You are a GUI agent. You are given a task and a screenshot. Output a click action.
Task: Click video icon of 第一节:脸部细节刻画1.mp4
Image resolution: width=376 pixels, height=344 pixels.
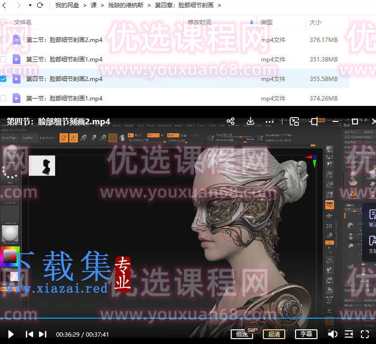click(17, 98)
